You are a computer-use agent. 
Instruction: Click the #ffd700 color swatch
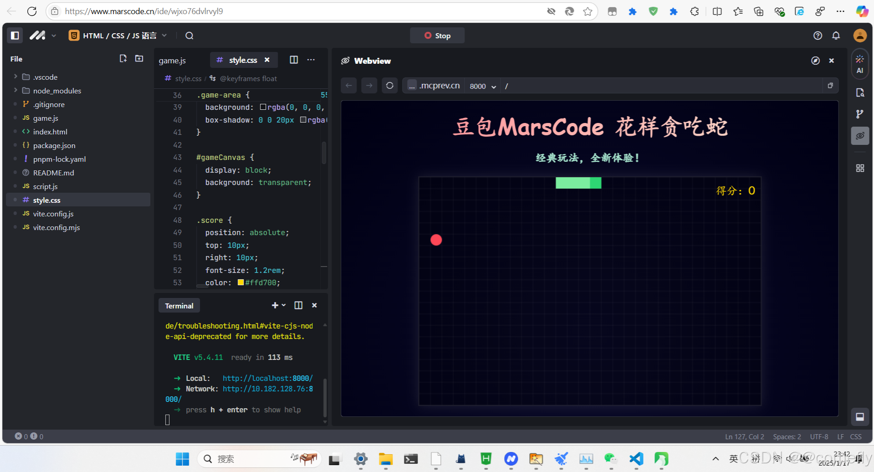240,282
